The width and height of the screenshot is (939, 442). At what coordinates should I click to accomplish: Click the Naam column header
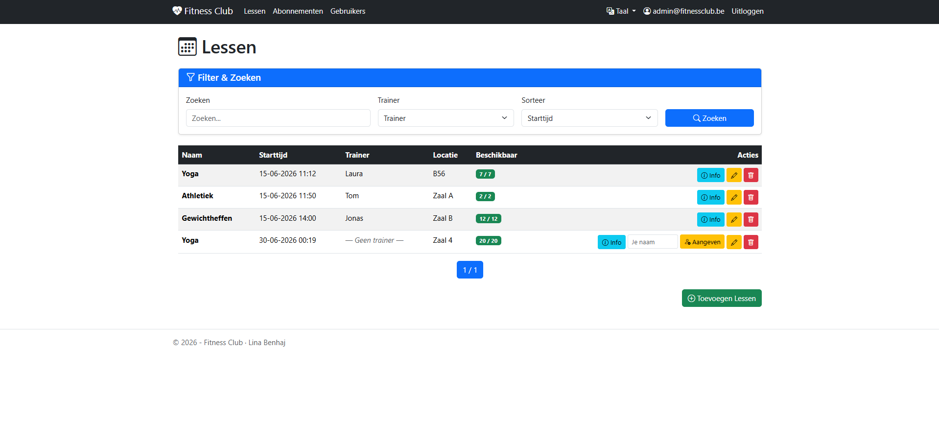pyautogui.click(x=191, y=155)
